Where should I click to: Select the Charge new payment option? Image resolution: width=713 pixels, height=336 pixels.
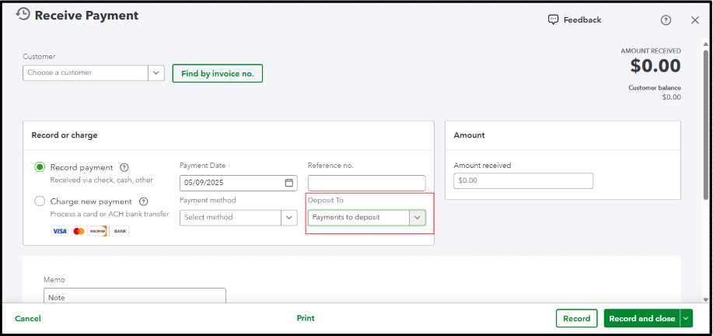40,201
